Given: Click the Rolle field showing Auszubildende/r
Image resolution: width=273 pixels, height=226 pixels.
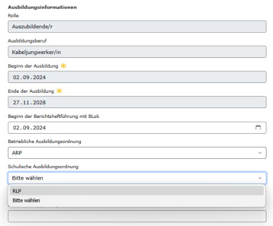Looking at the screenshot, I should (x=137, y=27).
